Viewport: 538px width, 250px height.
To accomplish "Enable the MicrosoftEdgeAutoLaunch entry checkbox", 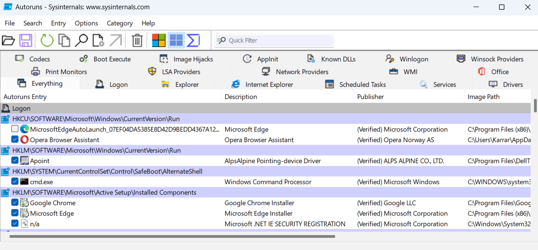I will coord(15,129).
